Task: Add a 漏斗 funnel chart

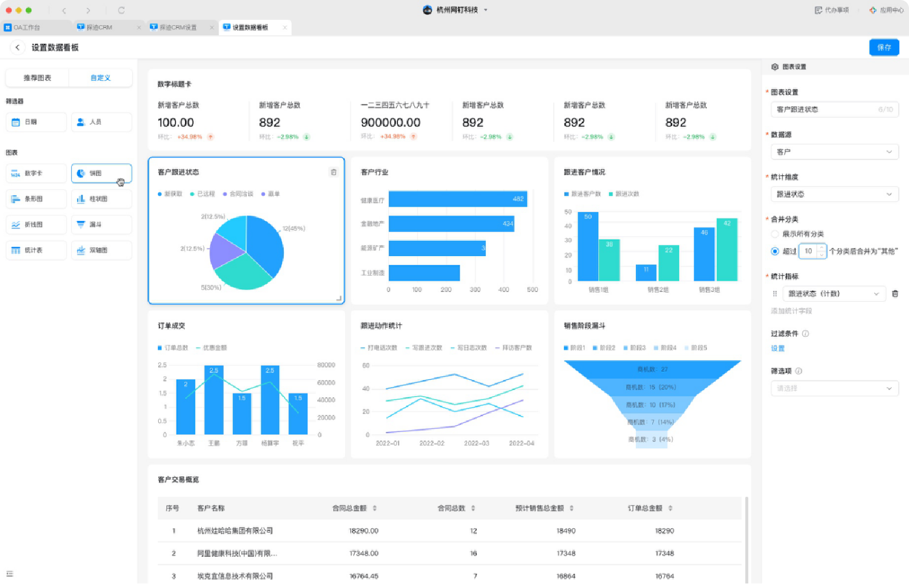Action: (101, 224)
